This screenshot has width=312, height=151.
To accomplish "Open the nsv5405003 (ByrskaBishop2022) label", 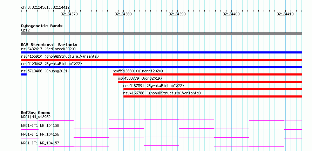I will 52,64.
